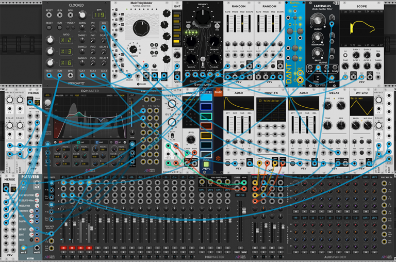Unmute track 02 on MixMaster
This screenshot has height=262, width=396.
72,248
